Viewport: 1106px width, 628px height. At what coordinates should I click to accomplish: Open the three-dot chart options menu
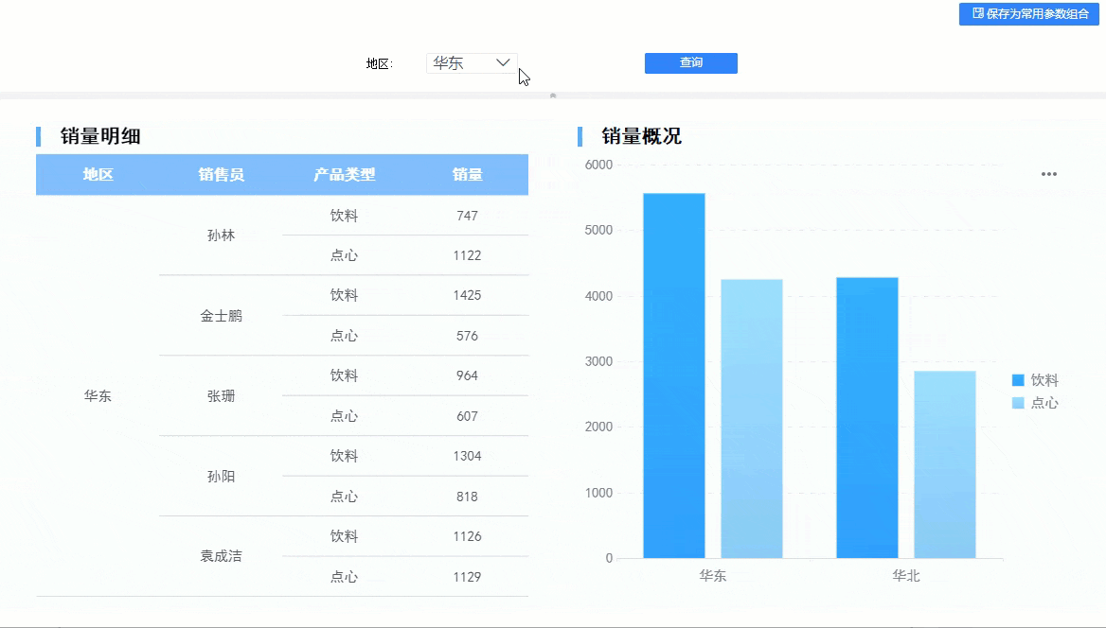[1049, 174]
